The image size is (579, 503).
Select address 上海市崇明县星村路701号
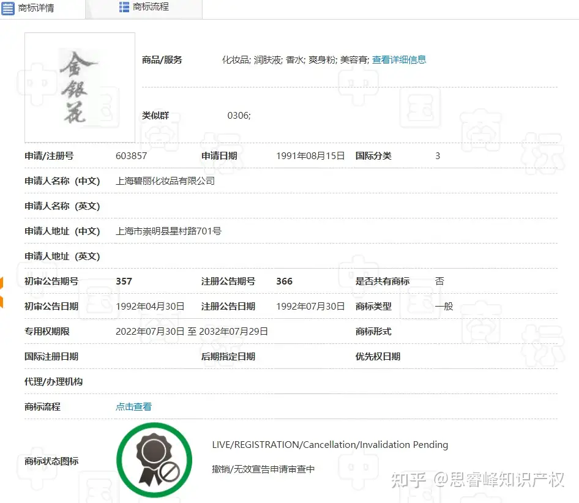tap(168, 231)
